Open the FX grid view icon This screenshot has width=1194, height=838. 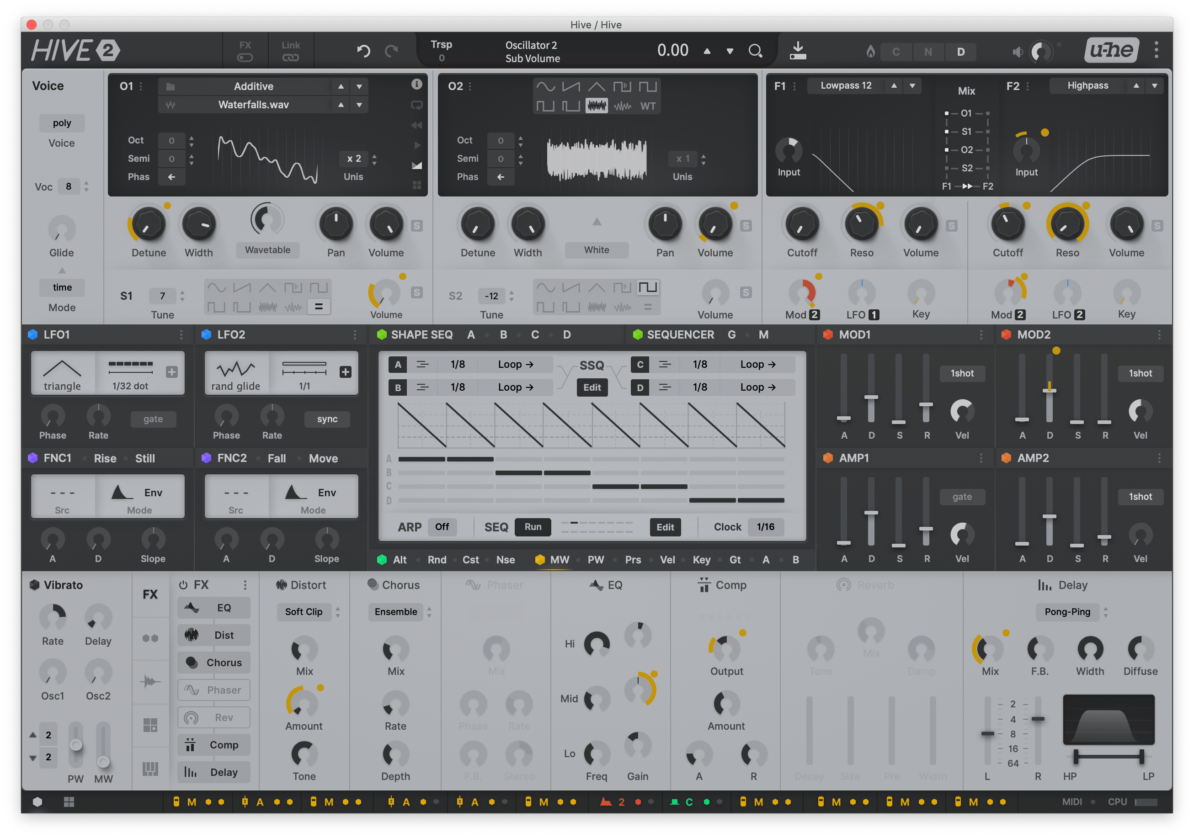150,725
